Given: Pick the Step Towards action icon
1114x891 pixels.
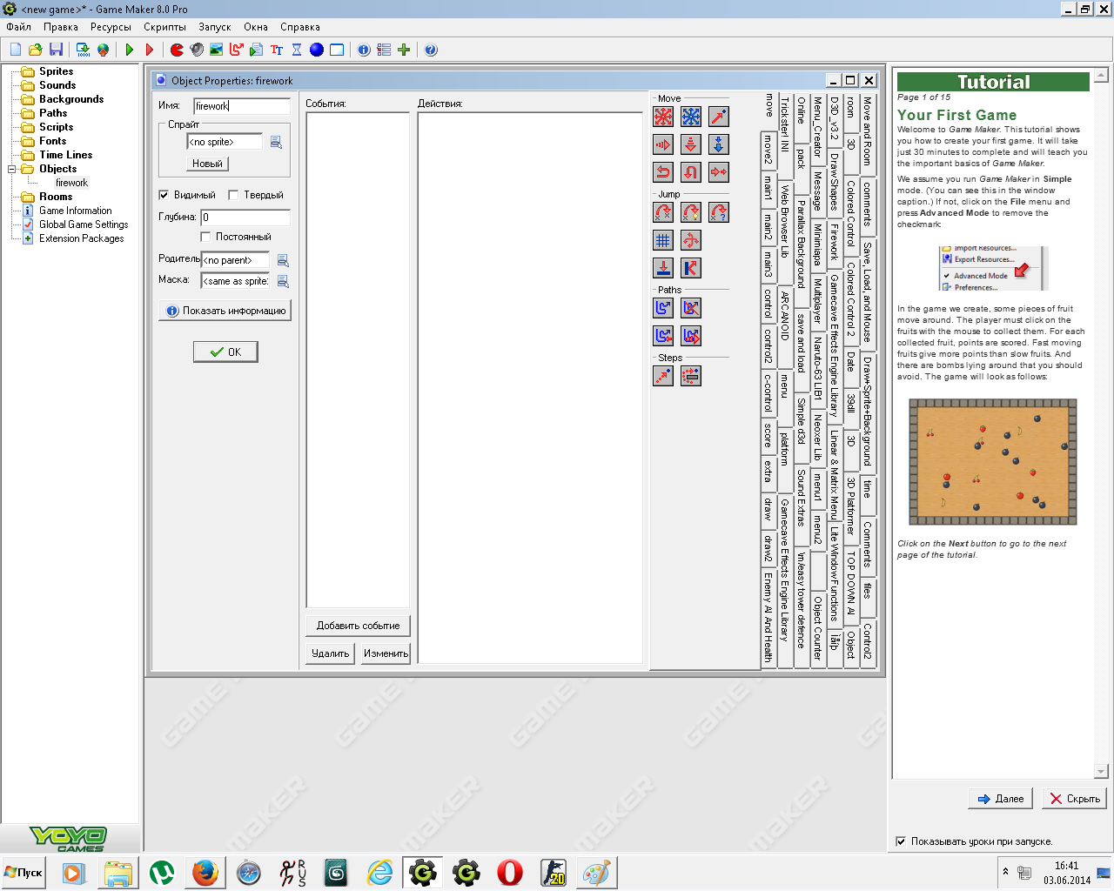Looking at the screenshot, I should pos(663,376).
